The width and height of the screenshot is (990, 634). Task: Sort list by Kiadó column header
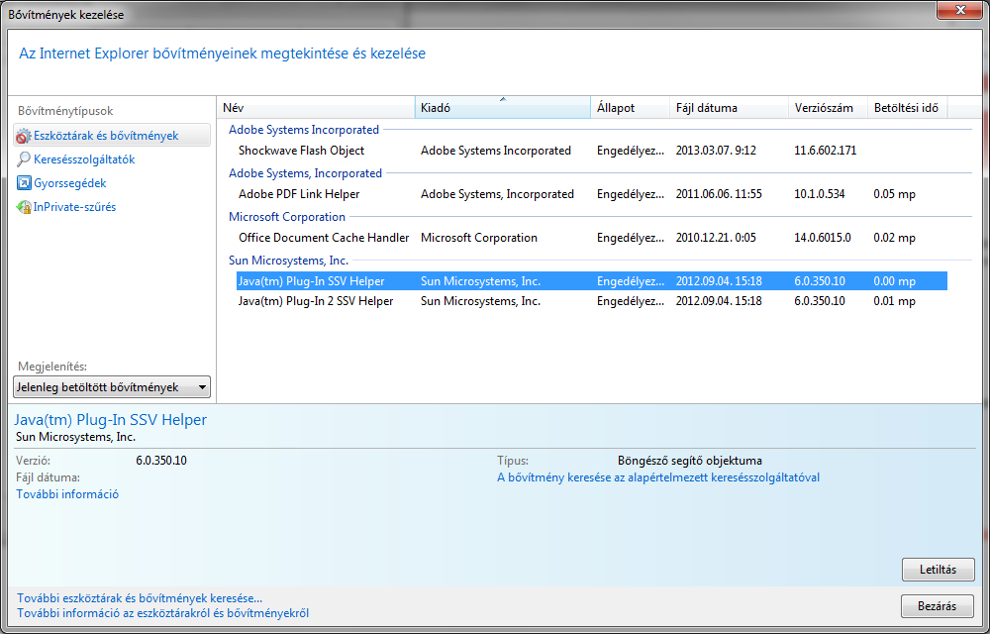(503, 107)
